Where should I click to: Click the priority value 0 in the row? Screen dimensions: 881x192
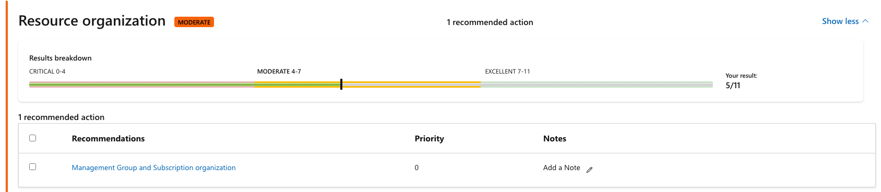pyautogui.click(x=416, y=167)
